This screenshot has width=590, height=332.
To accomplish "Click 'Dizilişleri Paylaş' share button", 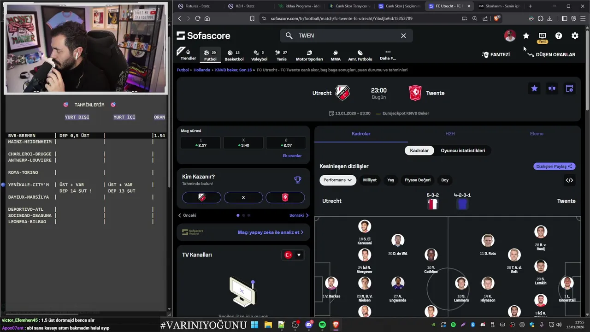I will click(555, 166).
